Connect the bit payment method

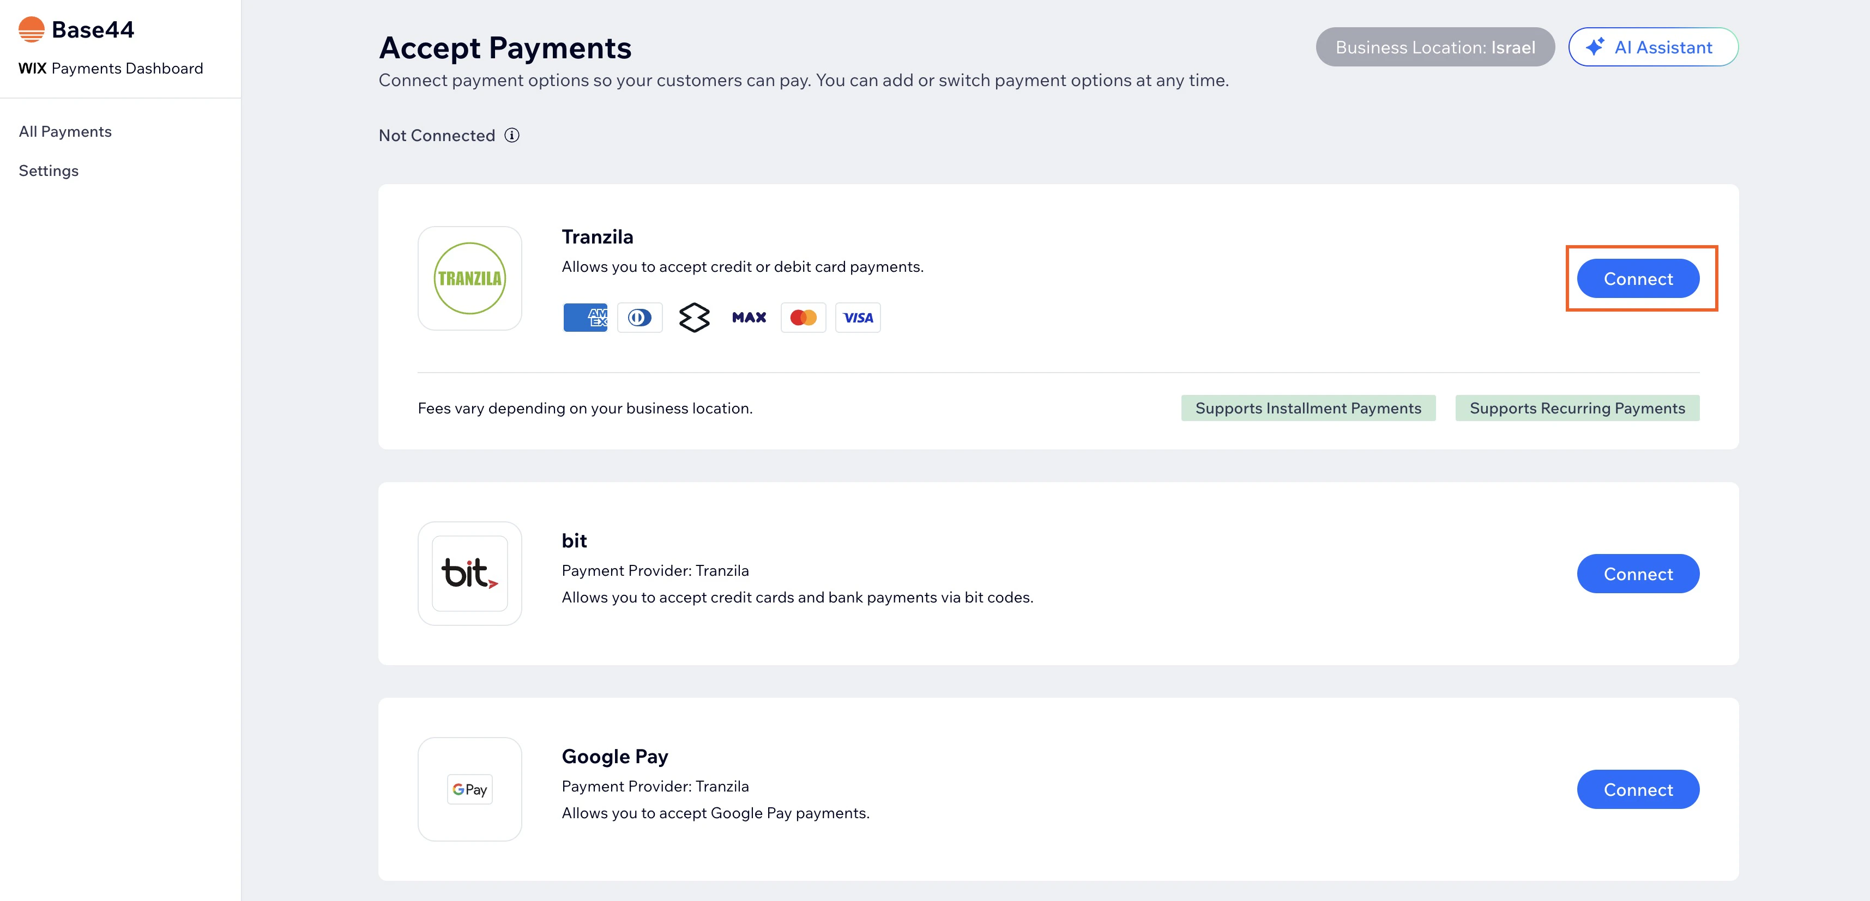(1638, 574)
